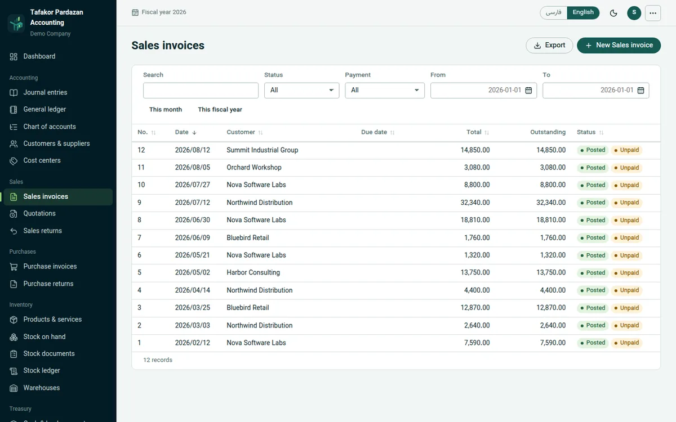
Task: Click Posted badge on invoice 4
Action: tap(593, 290)
